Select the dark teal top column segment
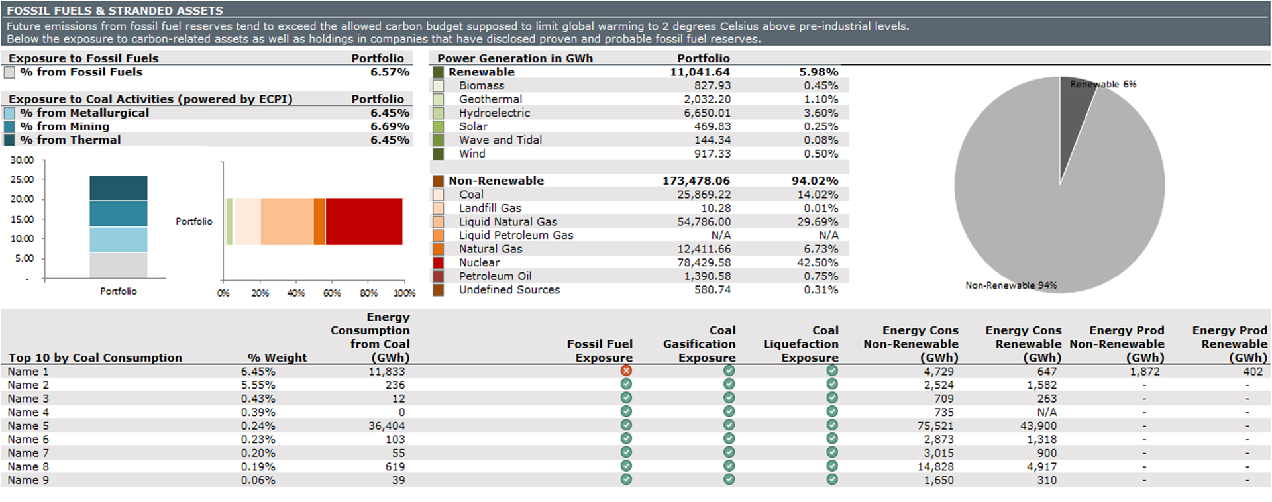Screen dimensions: 1272x502 [119, 188]
